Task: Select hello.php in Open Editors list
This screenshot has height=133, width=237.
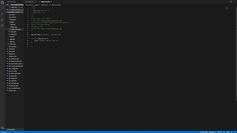Action: click(x=14, y=7)
